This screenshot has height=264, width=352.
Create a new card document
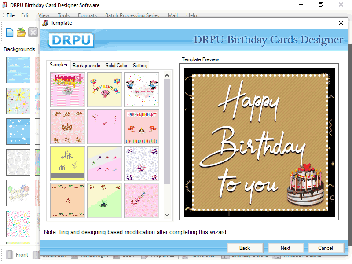[9, 32]
